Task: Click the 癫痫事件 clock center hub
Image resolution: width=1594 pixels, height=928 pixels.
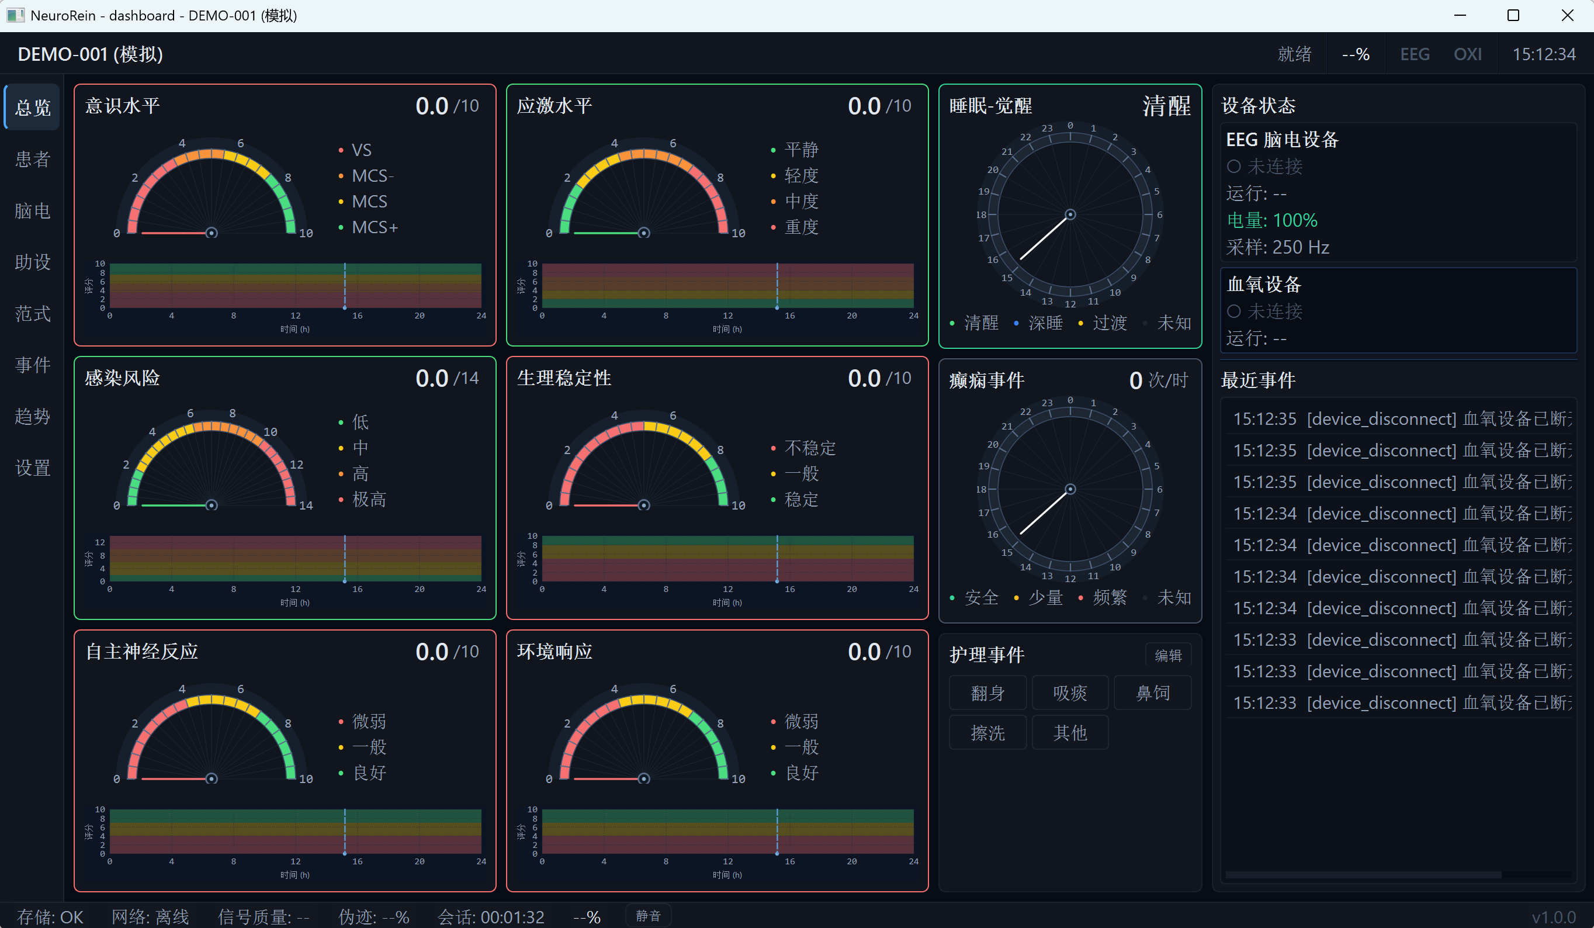Action: (1070, 489)
